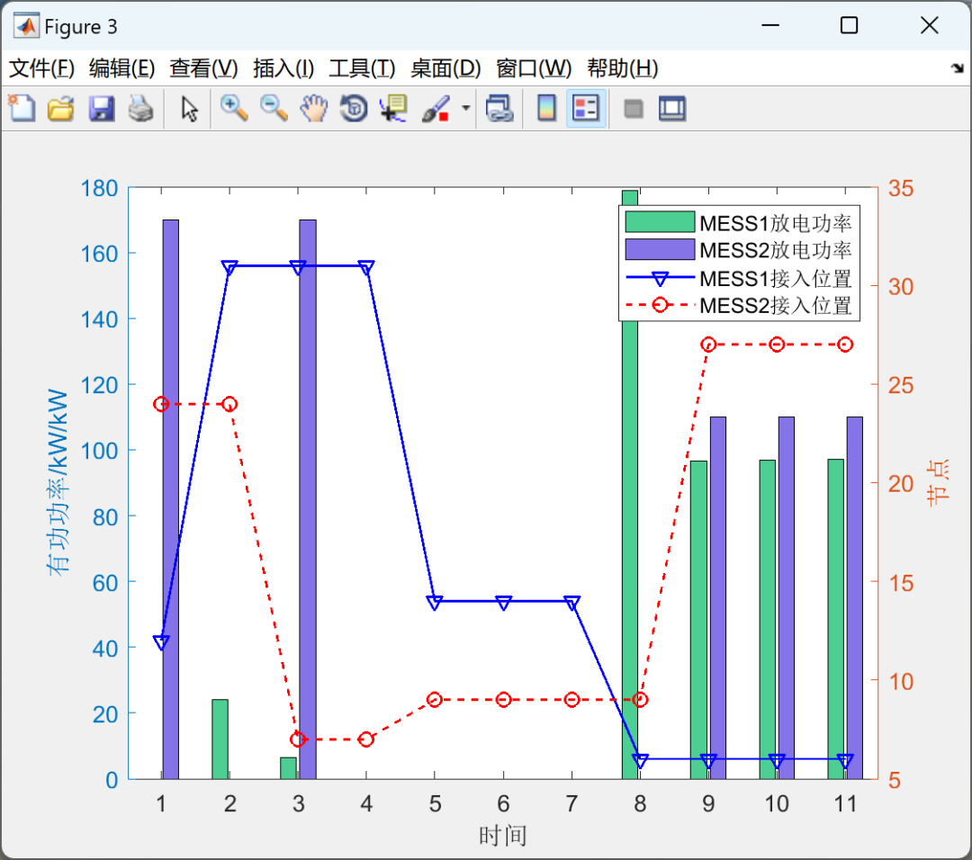
Task: Toggle the Edit Plot arrow tool
Action: pyautogui.click(x=189, y=109)
